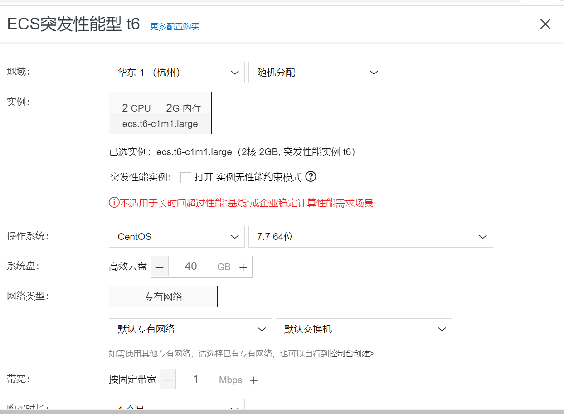Click the 控制台创建> link

tap(352, 354)
